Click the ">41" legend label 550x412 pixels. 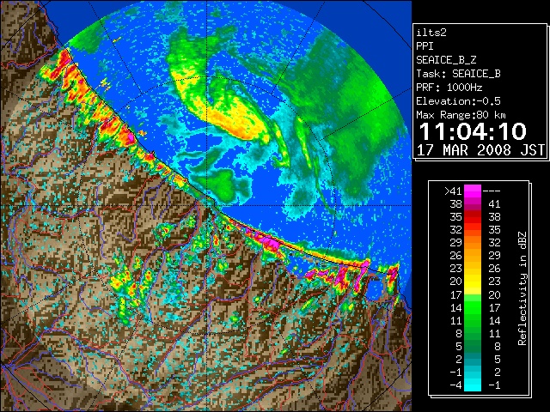(453, 191)
